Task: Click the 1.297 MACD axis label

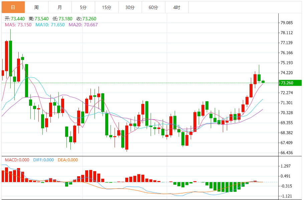Action: tap(286, 166)
